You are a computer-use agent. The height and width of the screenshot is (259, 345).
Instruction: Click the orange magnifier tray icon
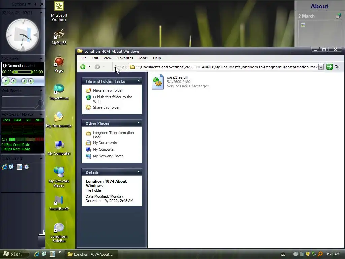(320, 254)
